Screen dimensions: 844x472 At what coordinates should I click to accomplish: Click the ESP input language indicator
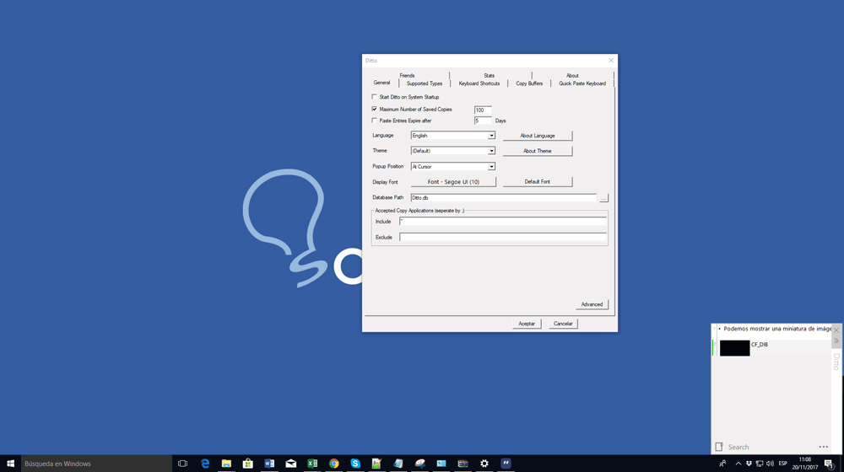click(x=782, y=464)
